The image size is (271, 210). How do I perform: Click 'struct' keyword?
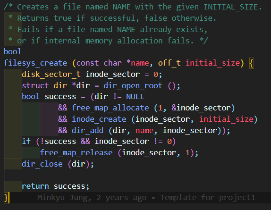click(35, 86)
